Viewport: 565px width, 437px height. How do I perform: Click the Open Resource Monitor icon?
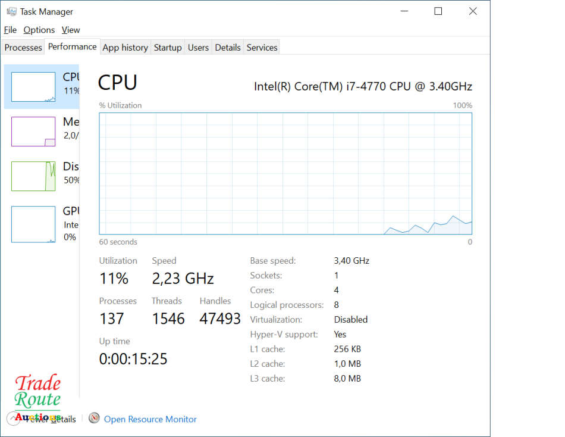click(94, 419)
